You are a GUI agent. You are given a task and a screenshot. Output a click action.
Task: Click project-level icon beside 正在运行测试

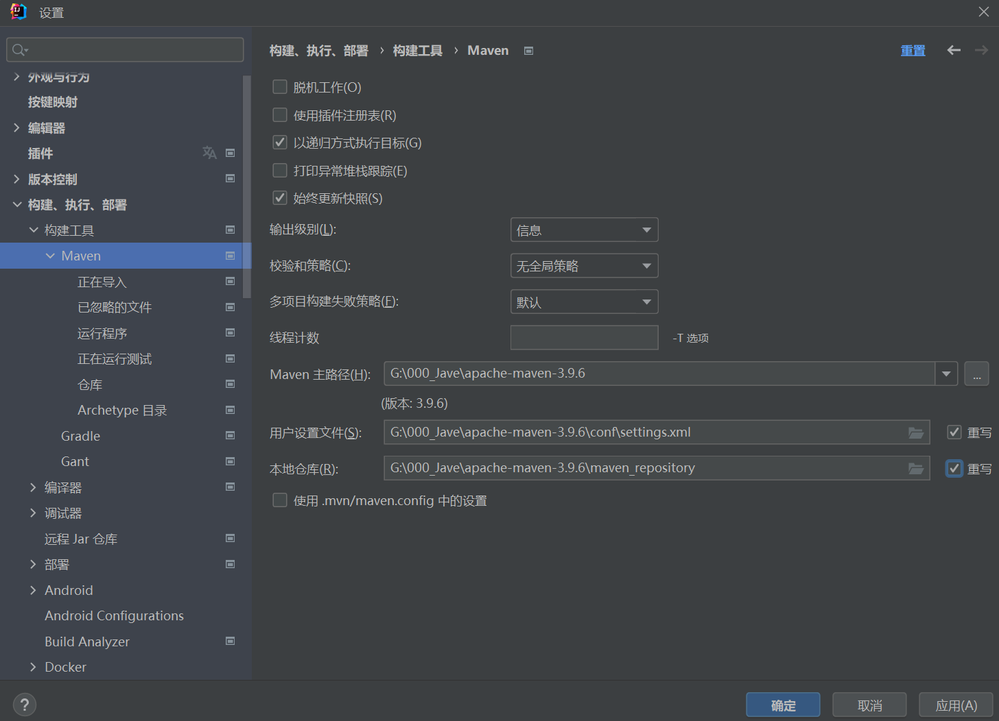[x=231, y=358]
